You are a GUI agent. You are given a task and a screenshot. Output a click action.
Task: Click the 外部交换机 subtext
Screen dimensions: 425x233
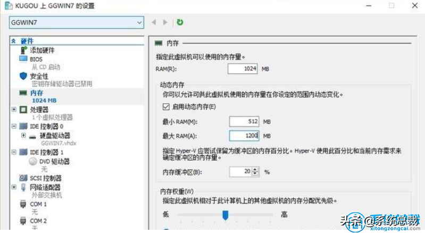point(47,195)
